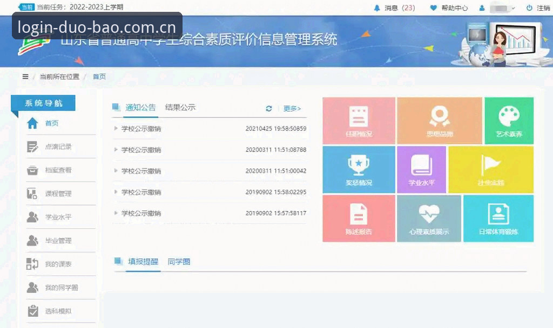
Task: Open sidebar 学业水平 people icon
Action: [x=32, y=217]
